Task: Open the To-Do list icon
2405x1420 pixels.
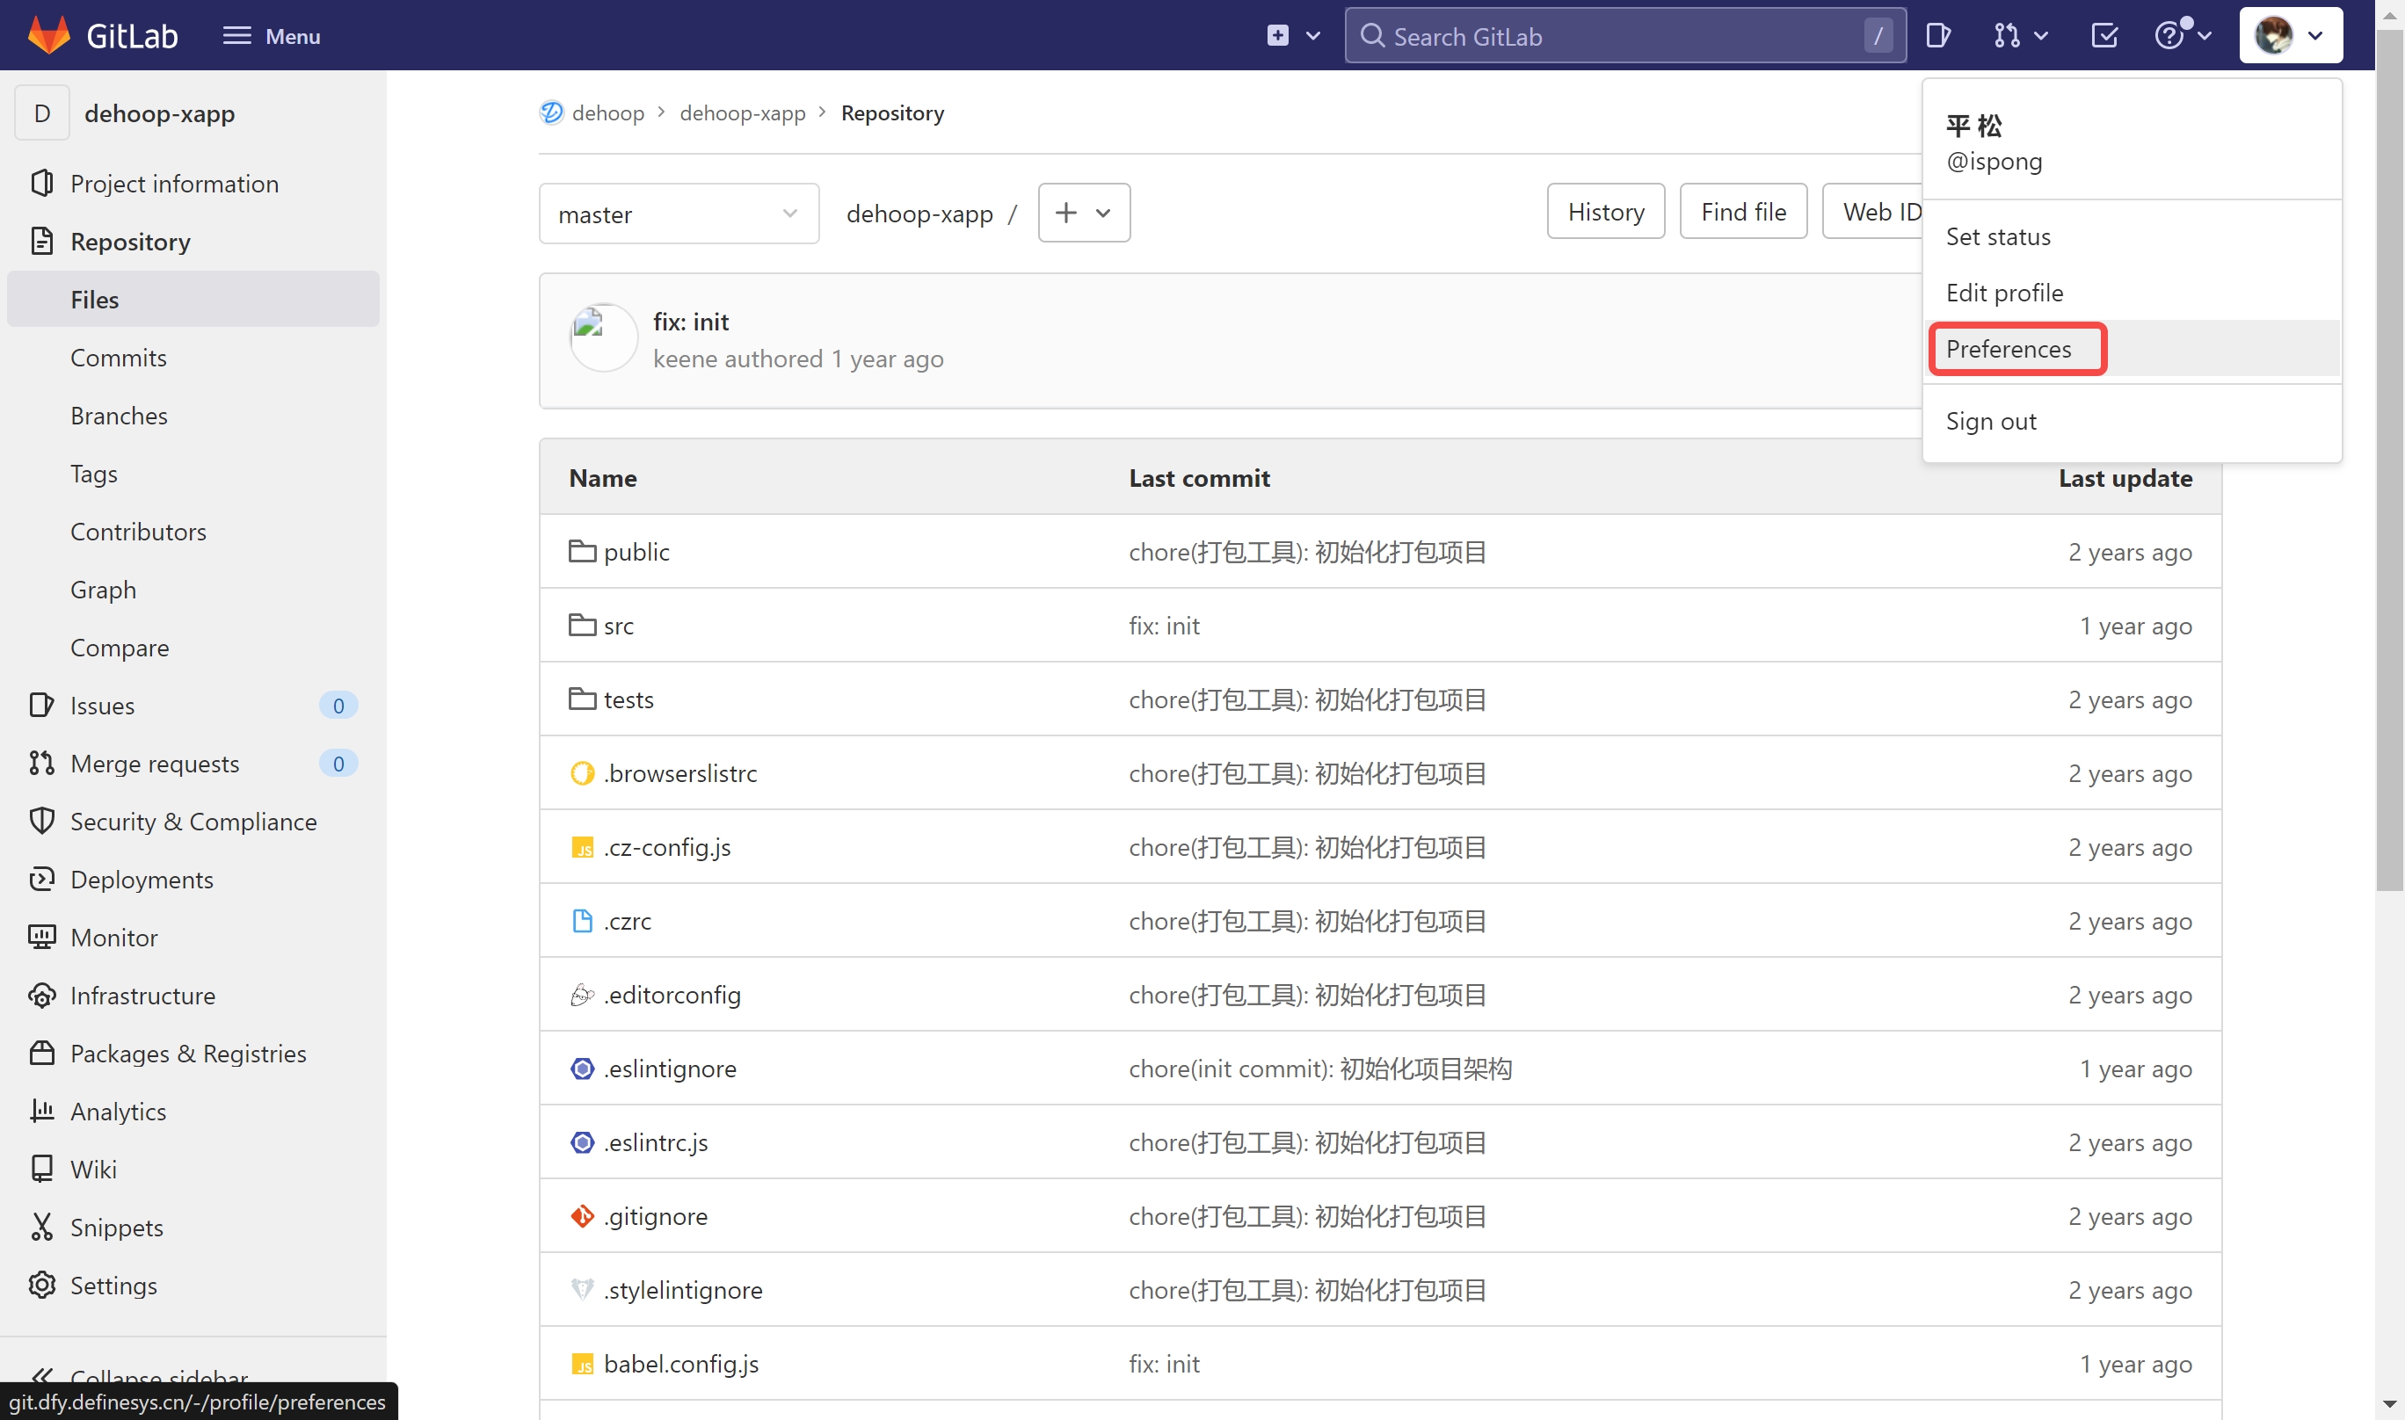Action: pyautogui.click(x=2104, y=35)
